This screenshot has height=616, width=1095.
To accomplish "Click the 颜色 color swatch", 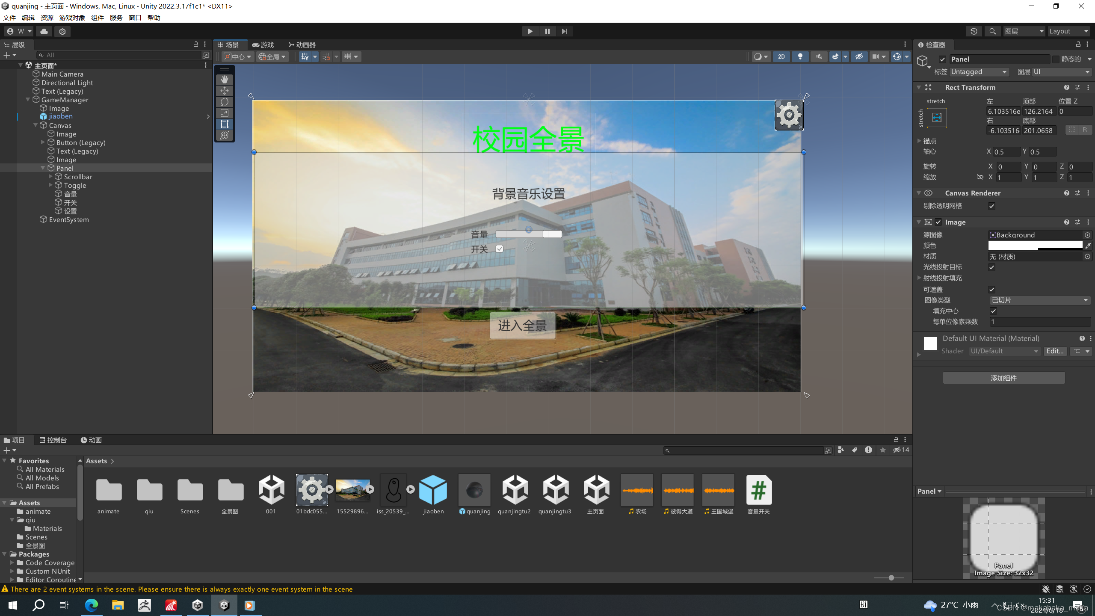I will click(1035, 246).
